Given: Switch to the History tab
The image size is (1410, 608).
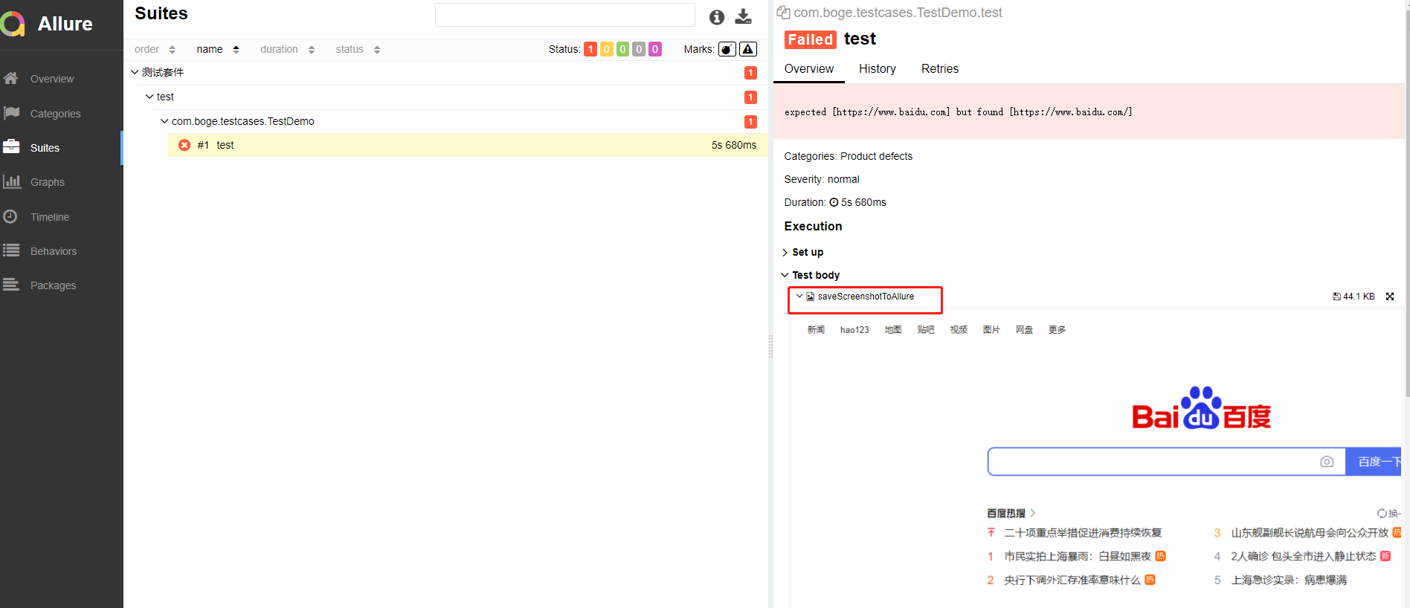Looking at the screenshot, I should click(x=878, y=68).
